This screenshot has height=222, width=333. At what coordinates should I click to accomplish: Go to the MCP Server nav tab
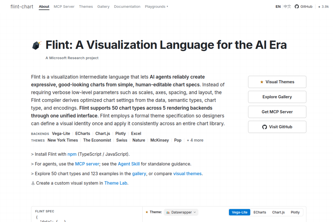(x=64, y=7)
